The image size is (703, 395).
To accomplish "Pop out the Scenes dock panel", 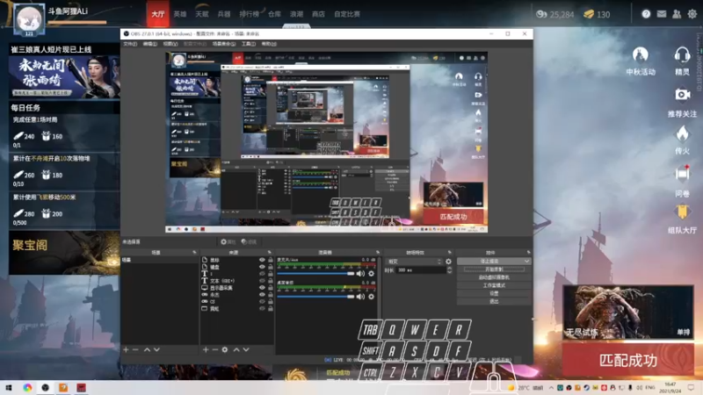I will point(194,253).
